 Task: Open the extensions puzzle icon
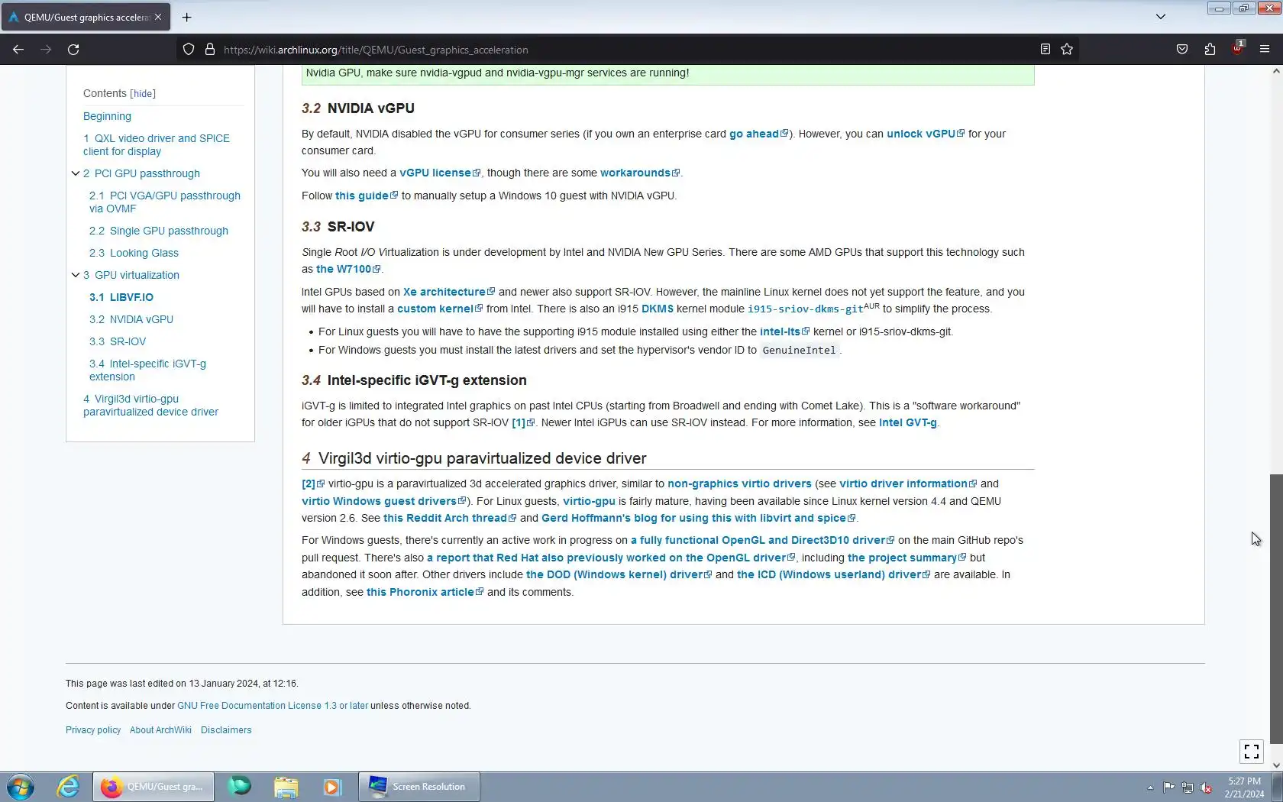pos(1210,50)
